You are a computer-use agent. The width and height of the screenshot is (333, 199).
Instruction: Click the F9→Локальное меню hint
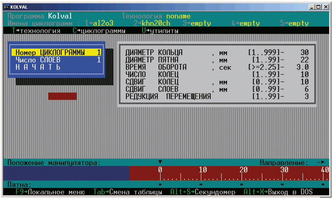pyautogui.click(x=50, y=192)
